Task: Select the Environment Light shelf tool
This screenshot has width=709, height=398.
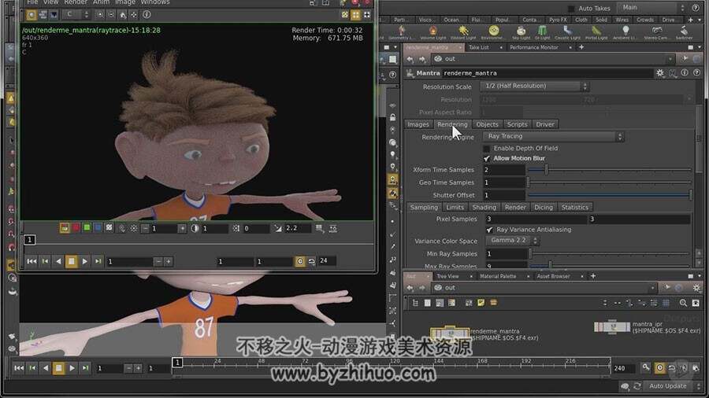Action: (x=493, y=32)
